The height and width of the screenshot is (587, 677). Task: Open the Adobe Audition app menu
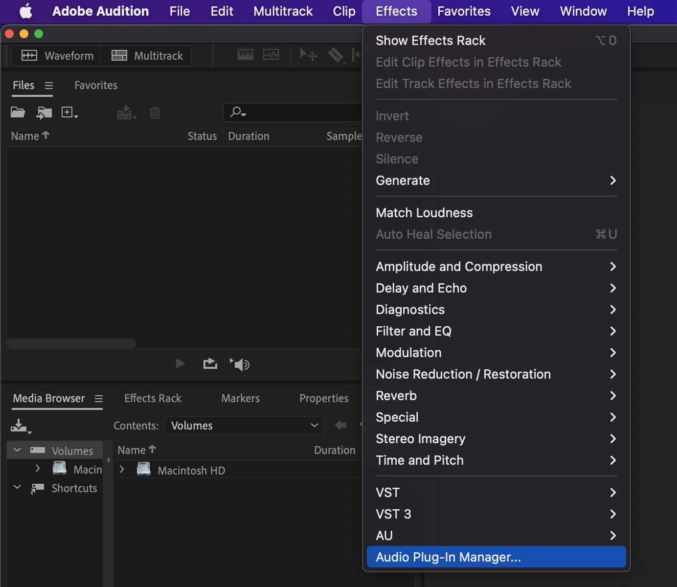(101, 11)
